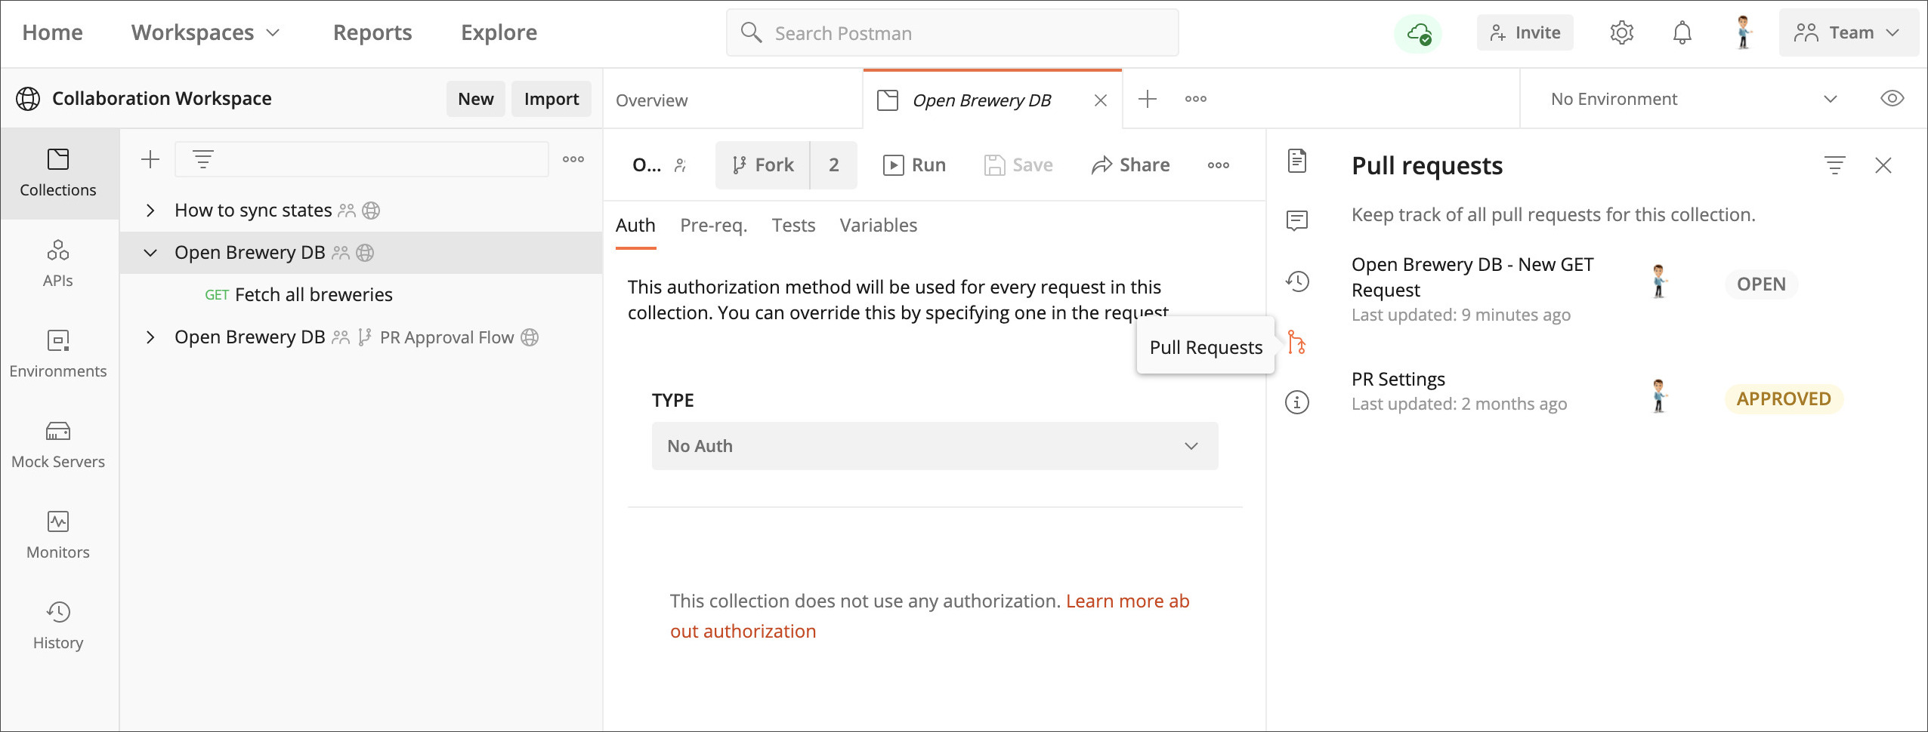The height and width of the screenshot is (732, 1928).
Task: Click the Save button
Action: click(x=1018, y=165)
